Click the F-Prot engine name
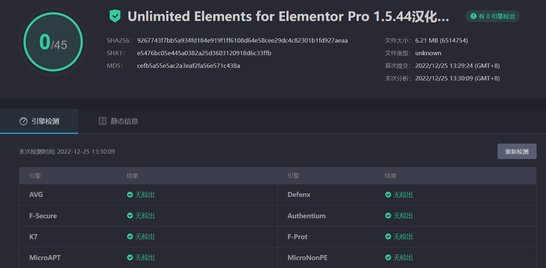The image size is (546, 268). tap(298, 237)
